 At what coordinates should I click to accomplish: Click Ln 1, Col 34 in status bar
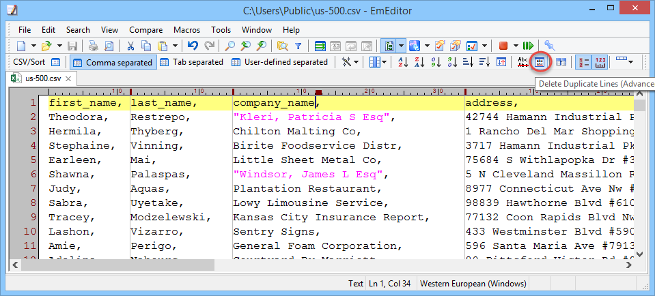389,284
